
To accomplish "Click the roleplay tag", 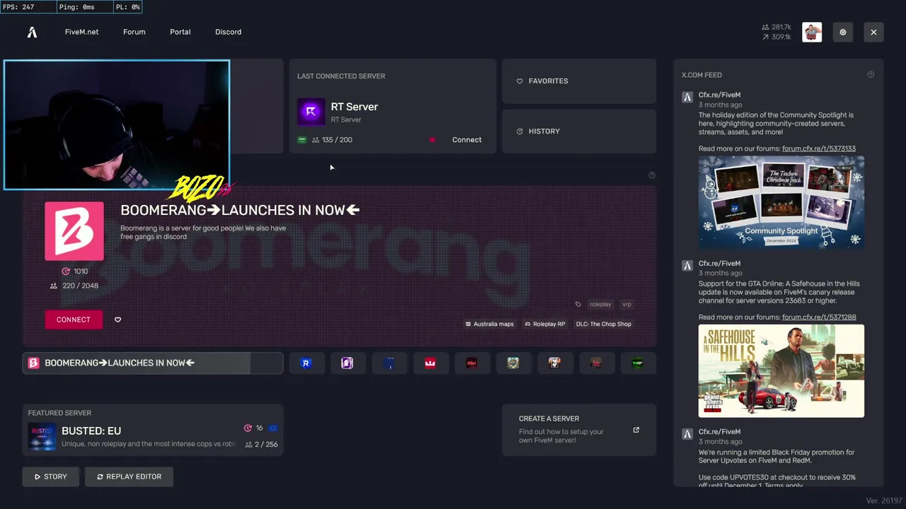I will [600, 304].
